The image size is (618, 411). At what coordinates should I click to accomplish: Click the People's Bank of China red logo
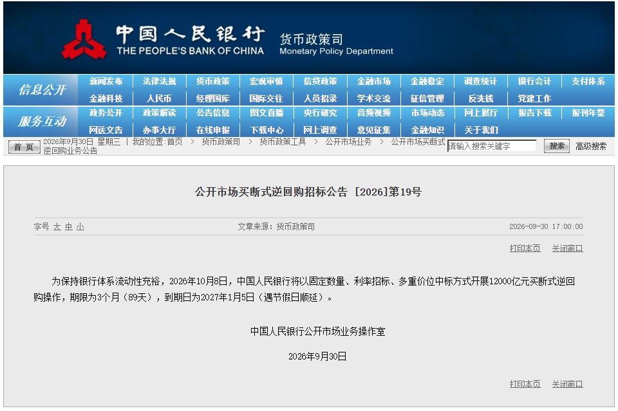(x=84, y=39)
